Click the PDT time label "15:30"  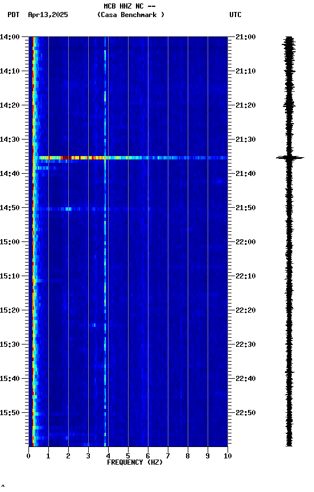10,345
